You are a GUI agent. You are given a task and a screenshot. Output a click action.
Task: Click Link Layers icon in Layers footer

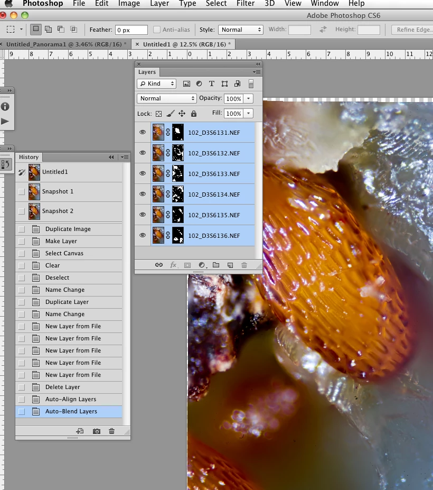(159, 265)
